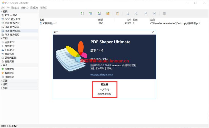Open 合并 PDF tool
The image size is (209, 128).
(19, 42)
